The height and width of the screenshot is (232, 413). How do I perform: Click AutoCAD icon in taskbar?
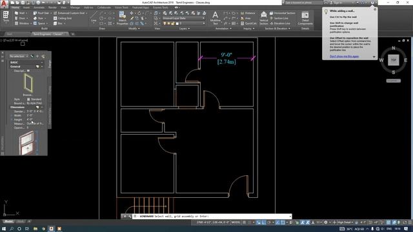[51, 229]
